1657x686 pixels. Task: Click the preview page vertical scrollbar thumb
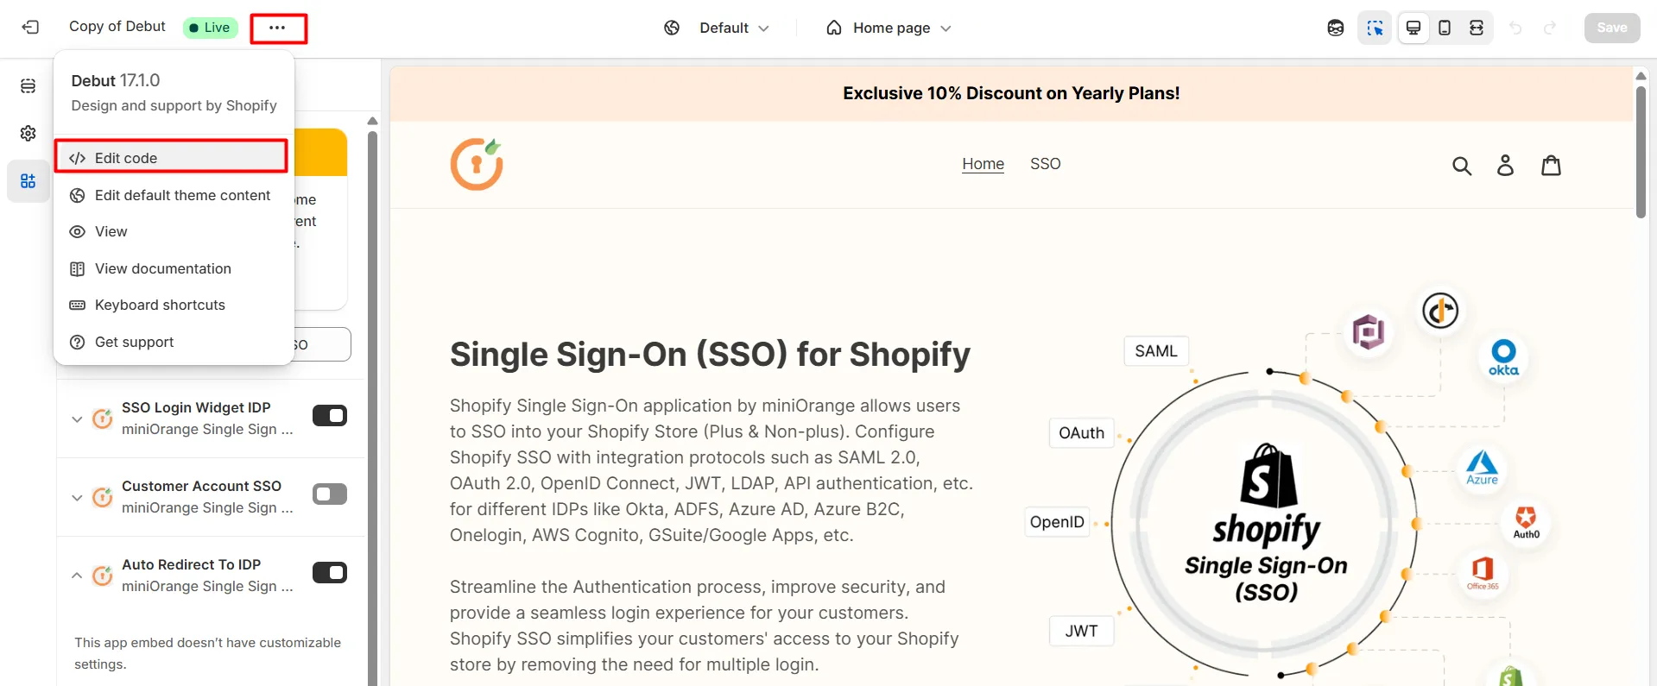click(x=1641, y=151)
